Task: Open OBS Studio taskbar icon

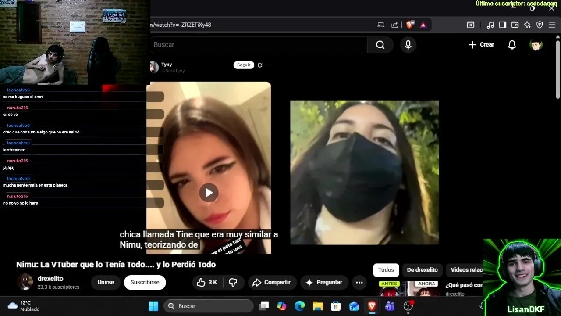Action: click(x=408, y=306)
